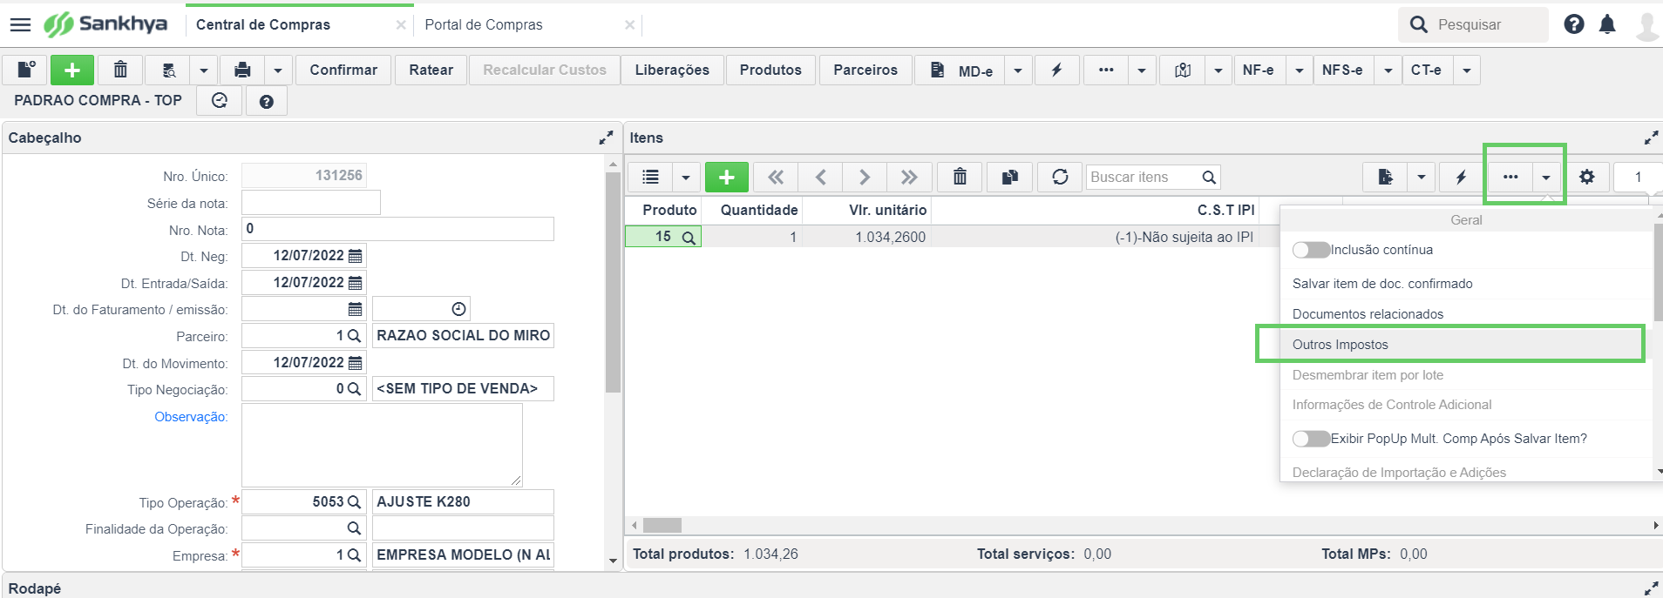The image size is (1663, 598).
Task: Click the printer icon
Action: click(242, 70)
